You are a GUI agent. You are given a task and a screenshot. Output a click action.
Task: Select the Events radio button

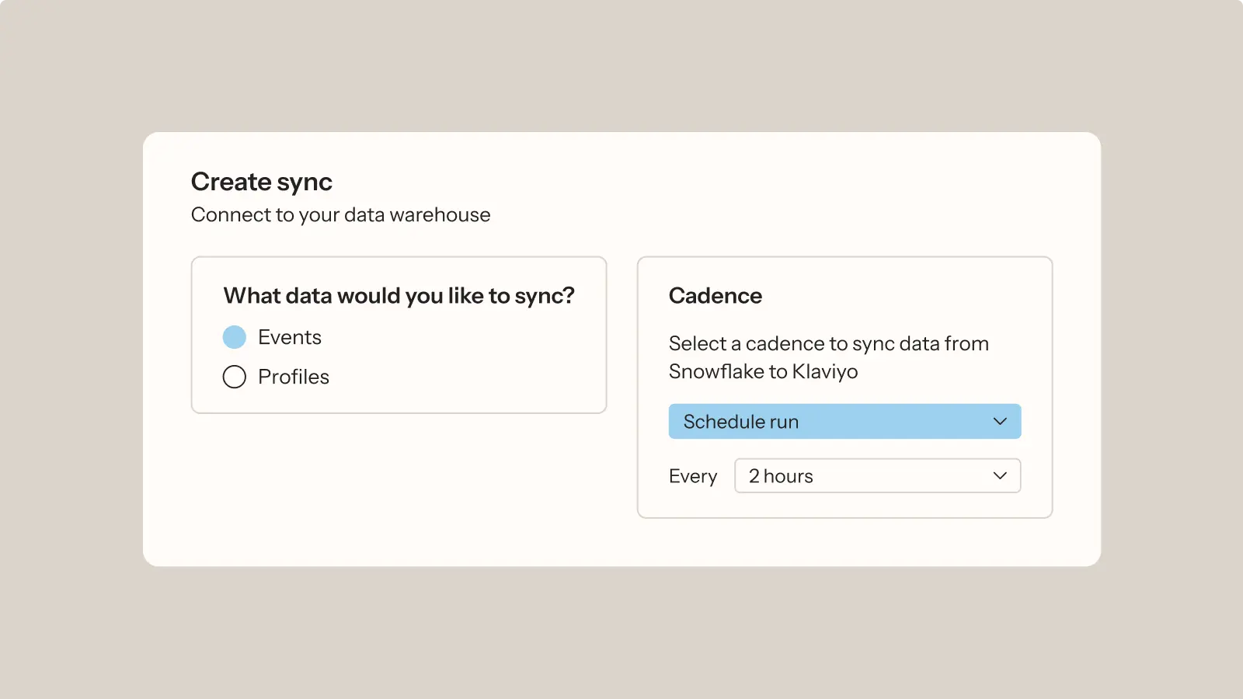point(235,337)
